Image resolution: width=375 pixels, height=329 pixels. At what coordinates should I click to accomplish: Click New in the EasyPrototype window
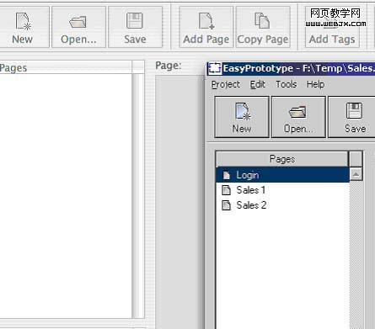tap(242, 117)
